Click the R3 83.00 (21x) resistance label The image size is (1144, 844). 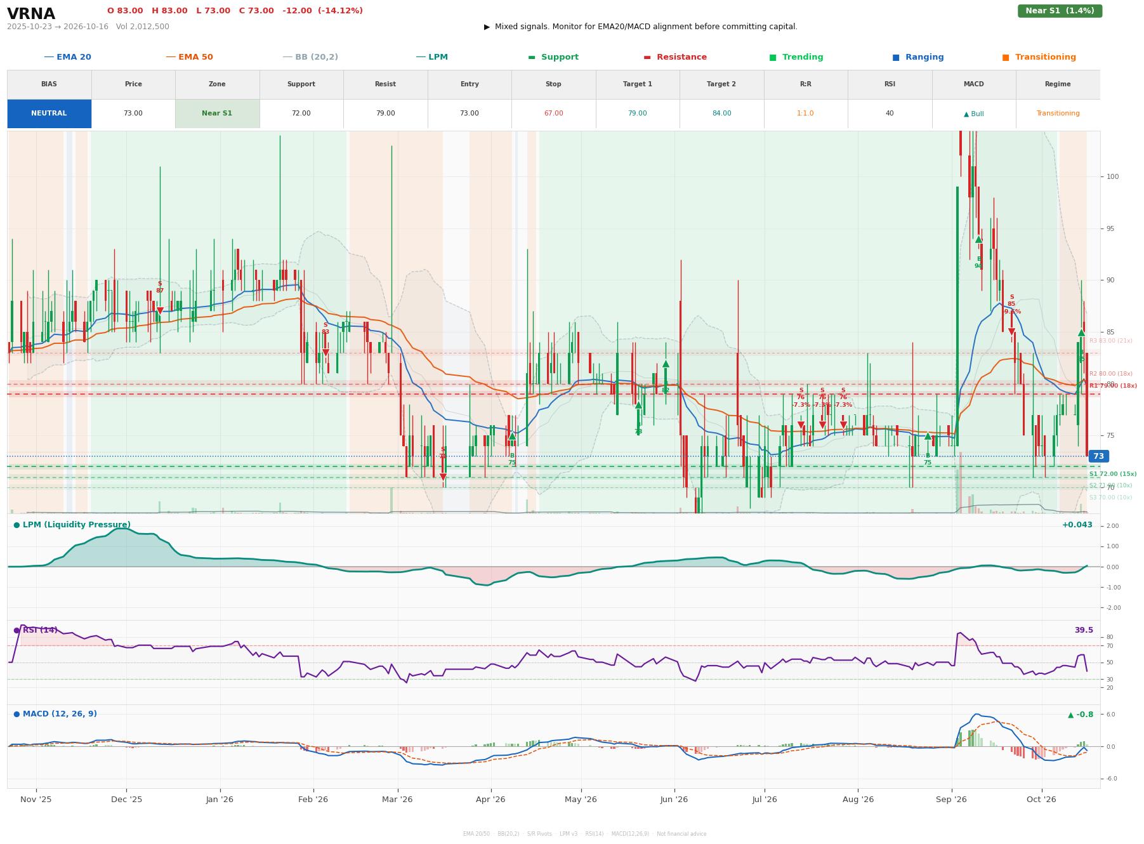(x=1110, y=341)
